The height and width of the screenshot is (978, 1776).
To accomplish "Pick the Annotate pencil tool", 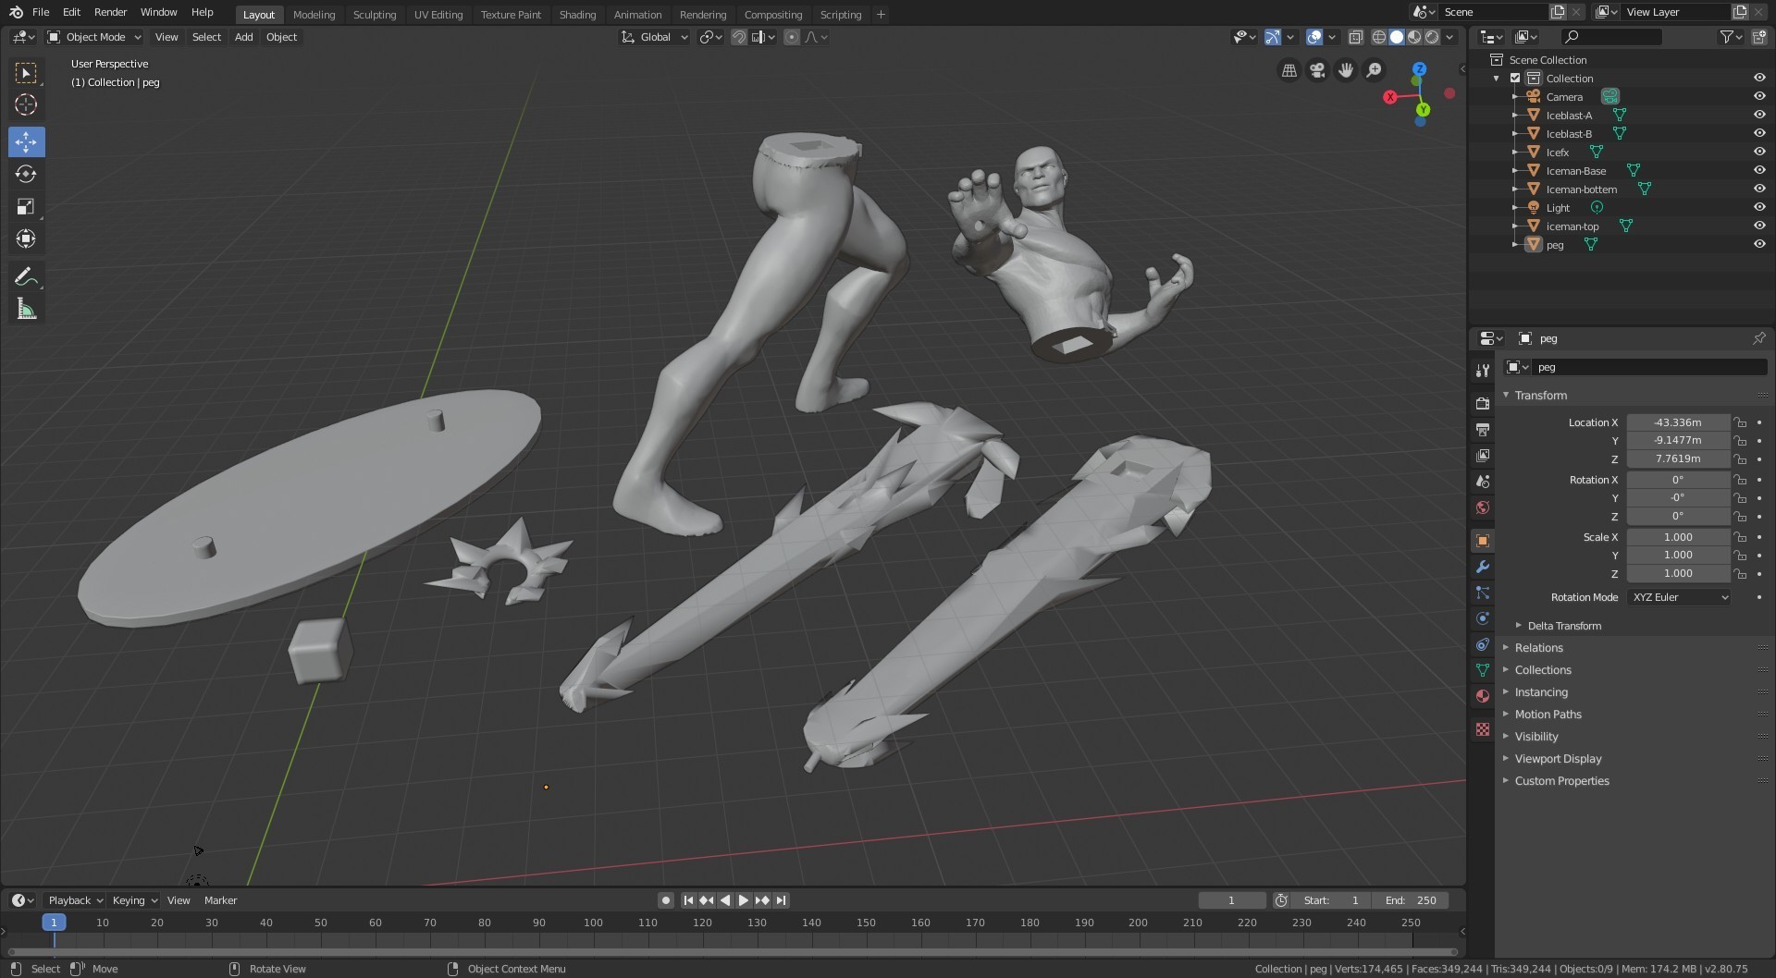I will pos(26,277).
